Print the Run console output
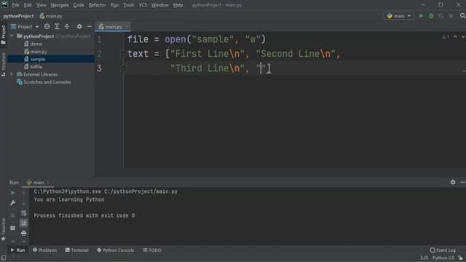Screen dimensions: 466x262 pyautogui.click(x=24, y=233)
